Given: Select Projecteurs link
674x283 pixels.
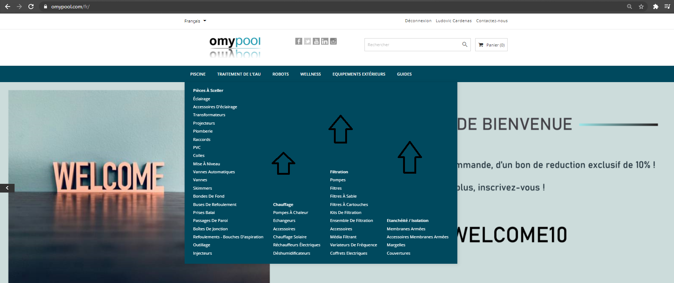Looking at the screenshot, I should point(204,123).
